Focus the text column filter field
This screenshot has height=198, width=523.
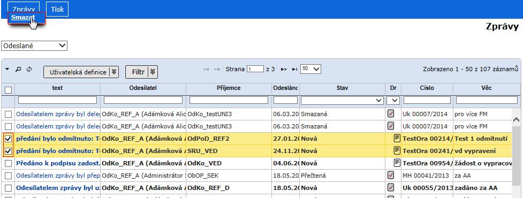[x=57, y=100]
